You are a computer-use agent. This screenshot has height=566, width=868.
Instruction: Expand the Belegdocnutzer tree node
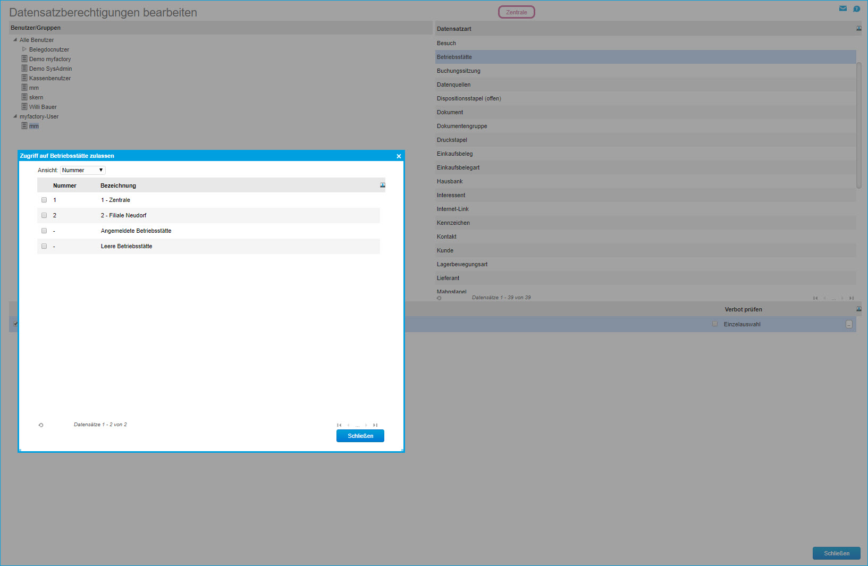coord(24,49)
